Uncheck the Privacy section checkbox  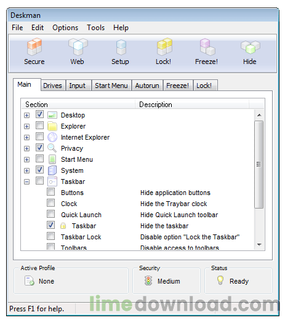[39, 148]
